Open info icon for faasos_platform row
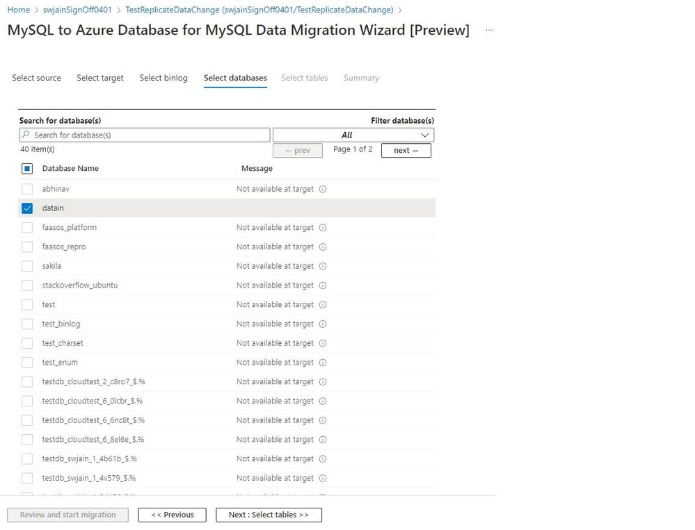This screenshot has height=530, width=695. coord(323,227)
